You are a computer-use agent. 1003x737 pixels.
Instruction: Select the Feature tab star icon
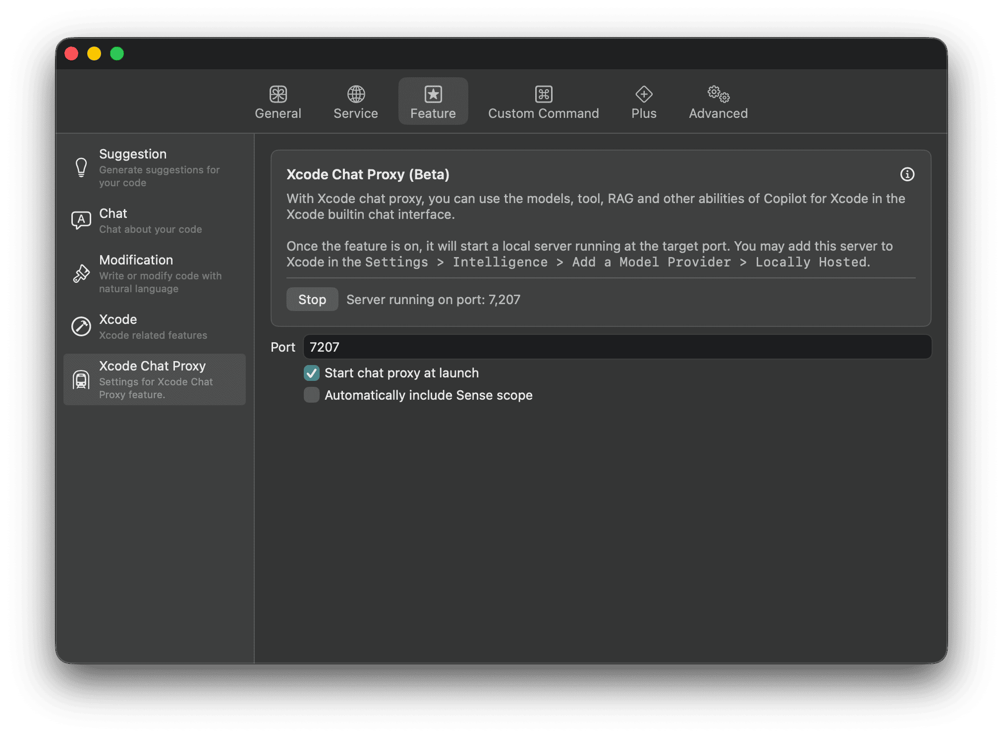coord(433,94)
